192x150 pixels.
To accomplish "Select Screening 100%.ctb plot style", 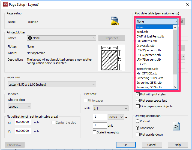I will [x=155, y=78].
